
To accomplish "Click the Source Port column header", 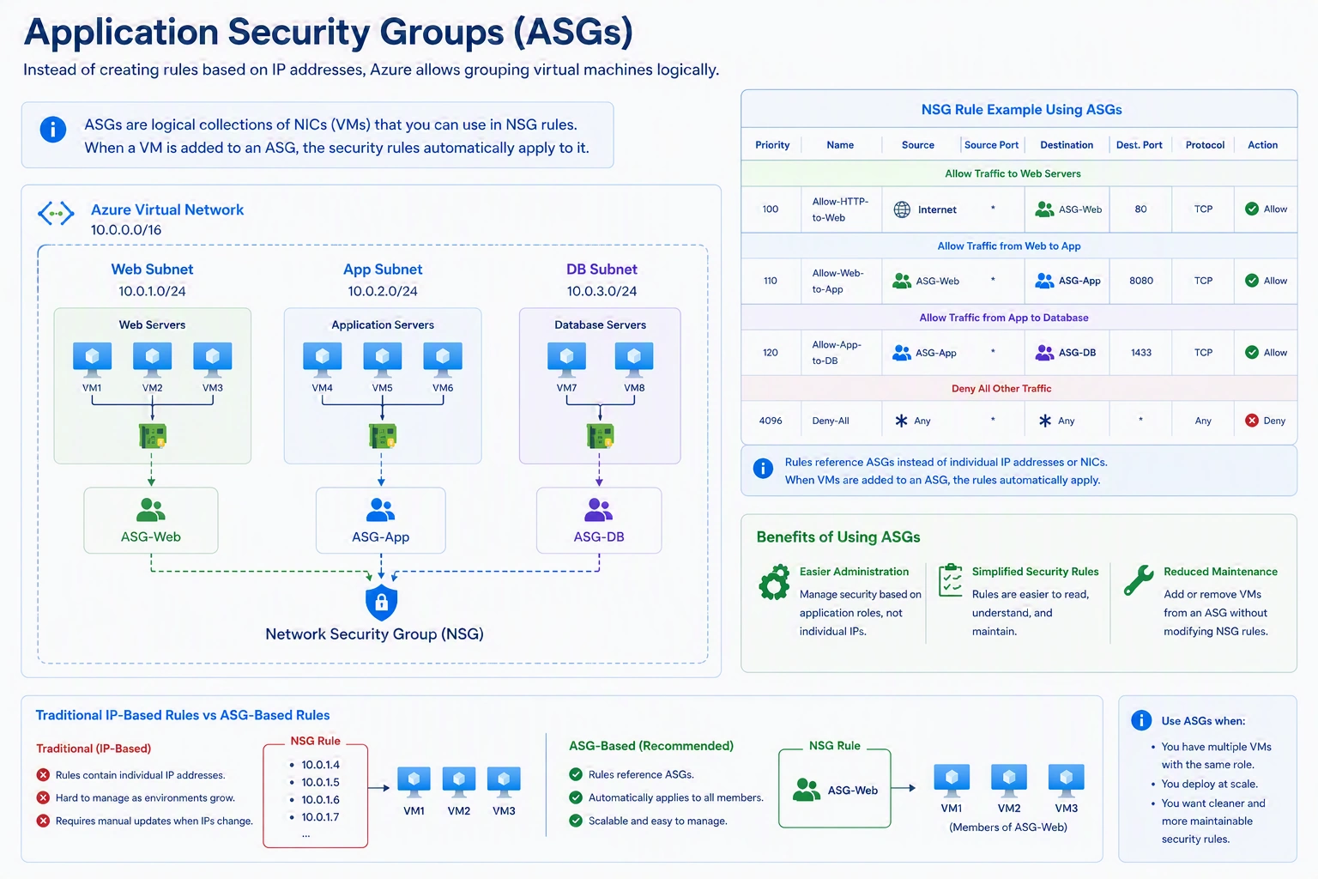I will point(991,145).
